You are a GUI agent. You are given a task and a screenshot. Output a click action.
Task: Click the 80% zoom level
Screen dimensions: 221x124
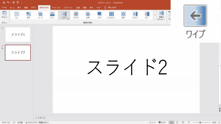[x=214, y=122]
